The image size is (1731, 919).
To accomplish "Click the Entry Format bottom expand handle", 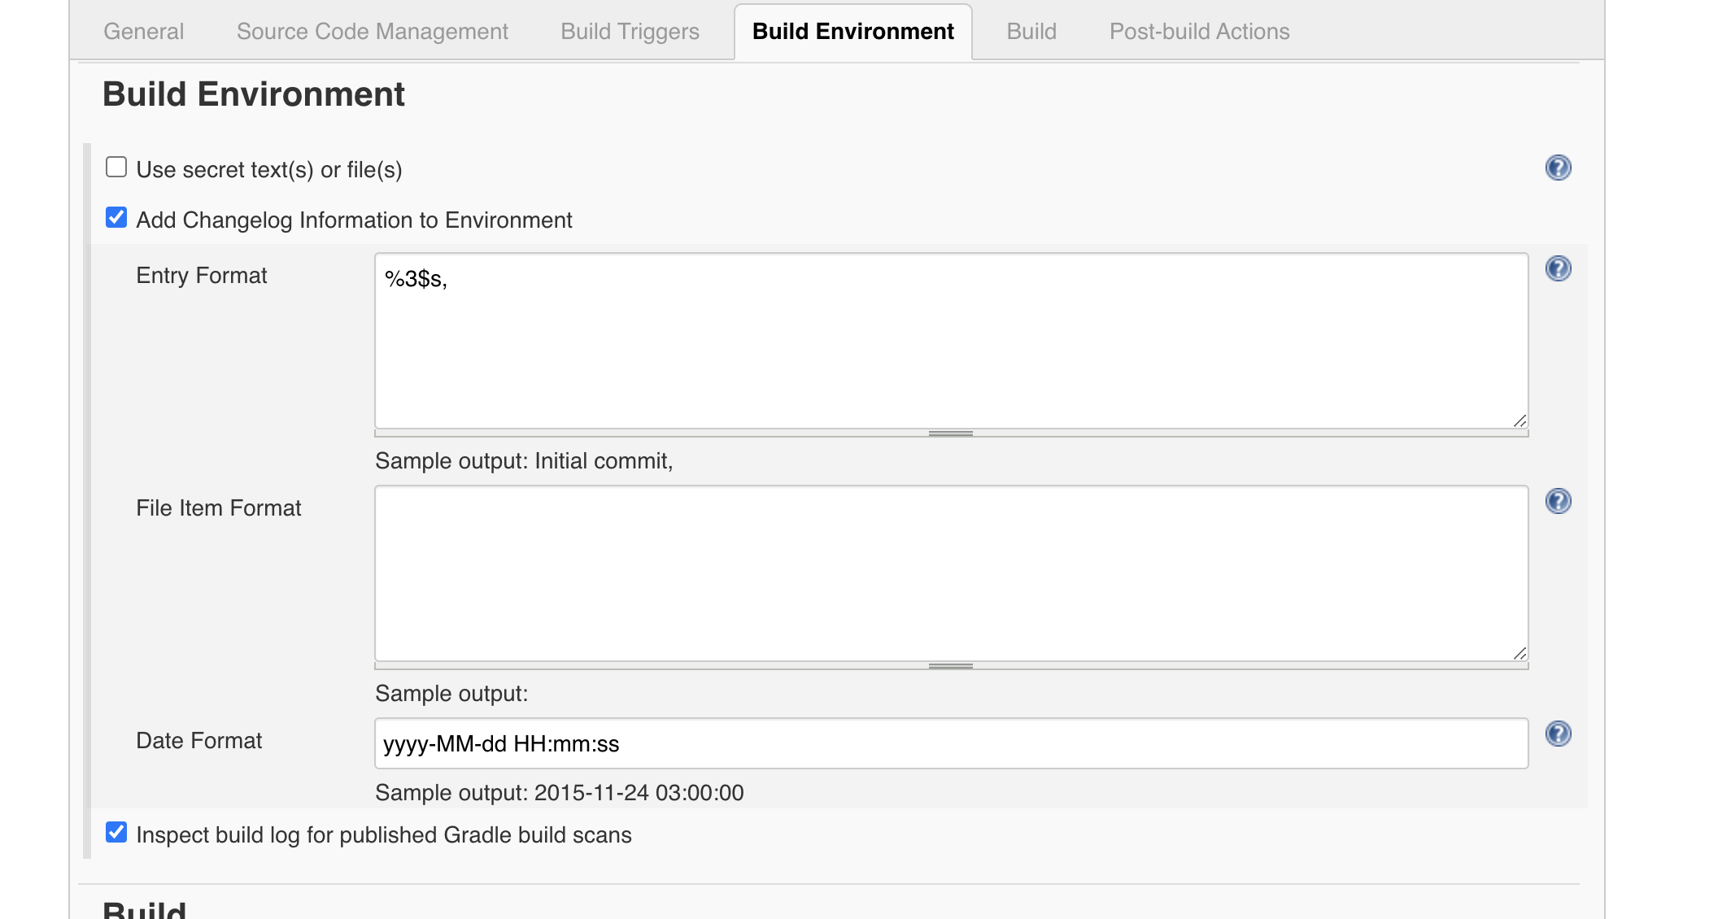I will pyautogui.click(x=950, y=433).
